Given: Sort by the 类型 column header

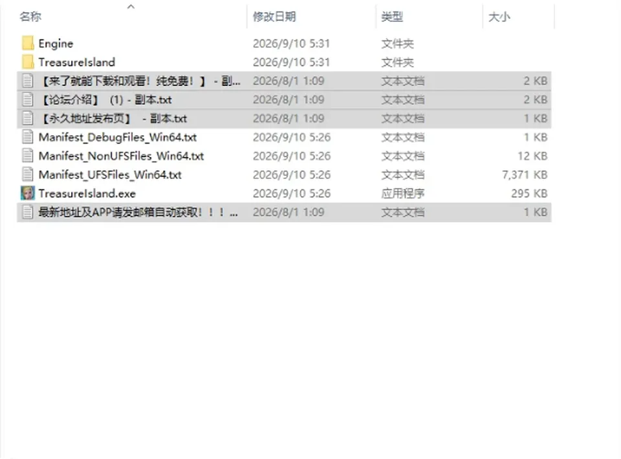Looking at the screenshot, I should pos(392,17).
